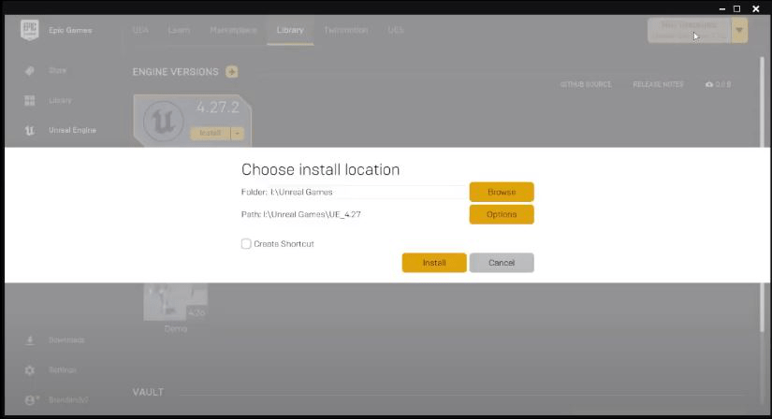This screenshot has width=772, height=419.
Task: Minimize the launcher window
Action: tap(721, 8)
